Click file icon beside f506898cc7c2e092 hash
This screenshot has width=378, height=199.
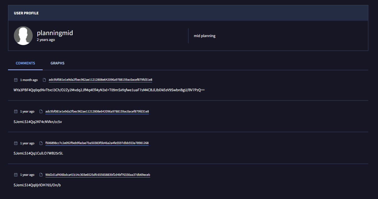pos(41,143)
